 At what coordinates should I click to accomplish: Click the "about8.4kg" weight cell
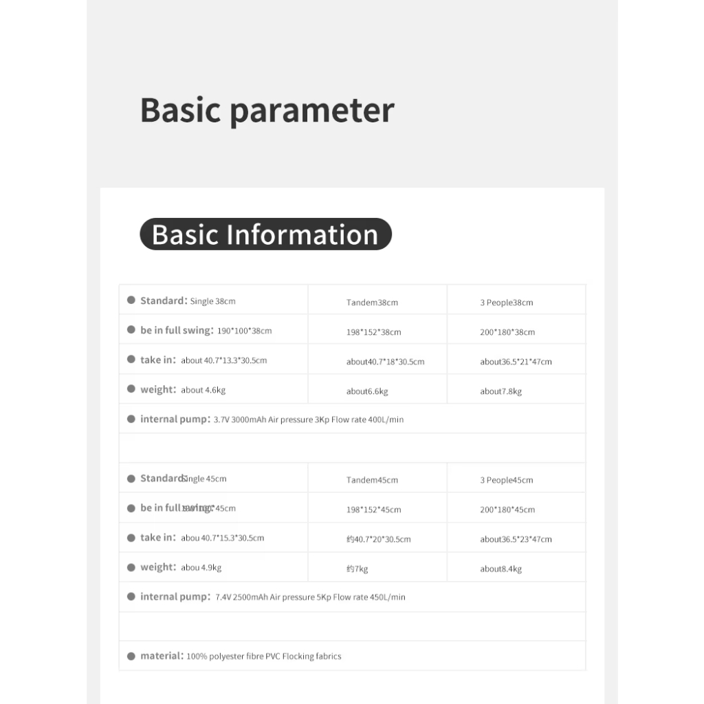[x=501, y=569]
